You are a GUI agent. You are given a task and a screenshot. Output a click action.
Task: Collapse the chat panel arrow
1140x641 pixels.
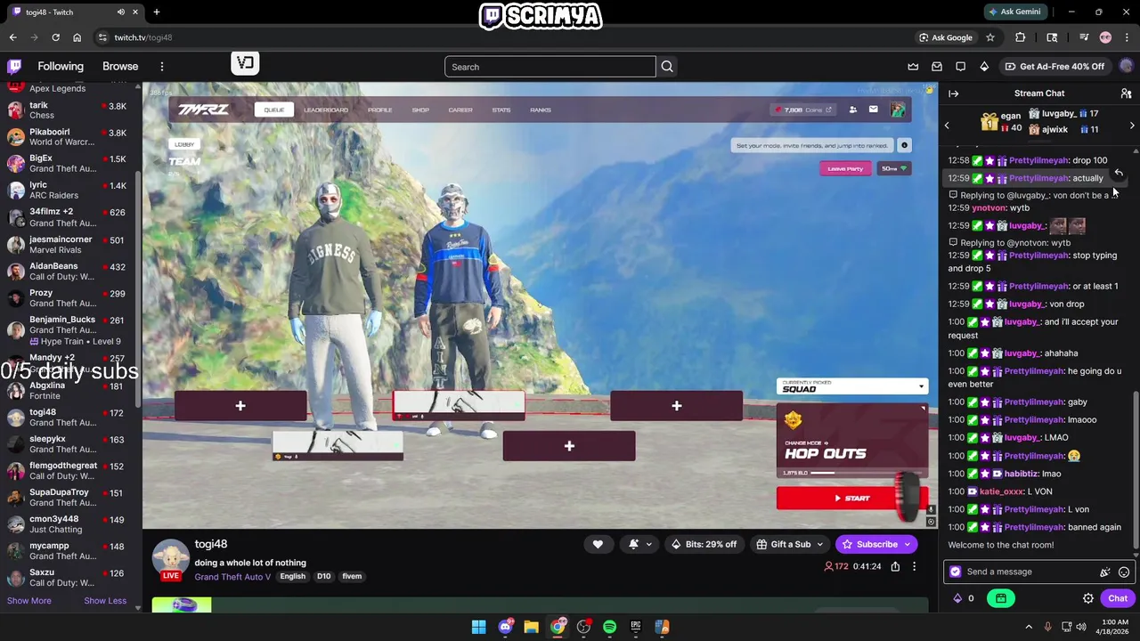tap(954, 93)
